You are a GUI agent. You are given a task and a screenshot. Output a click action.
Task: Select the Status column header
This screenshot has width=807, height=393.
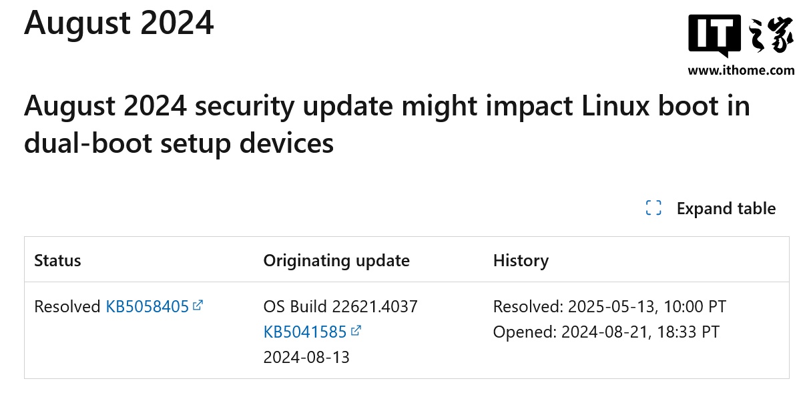[57, 260]
